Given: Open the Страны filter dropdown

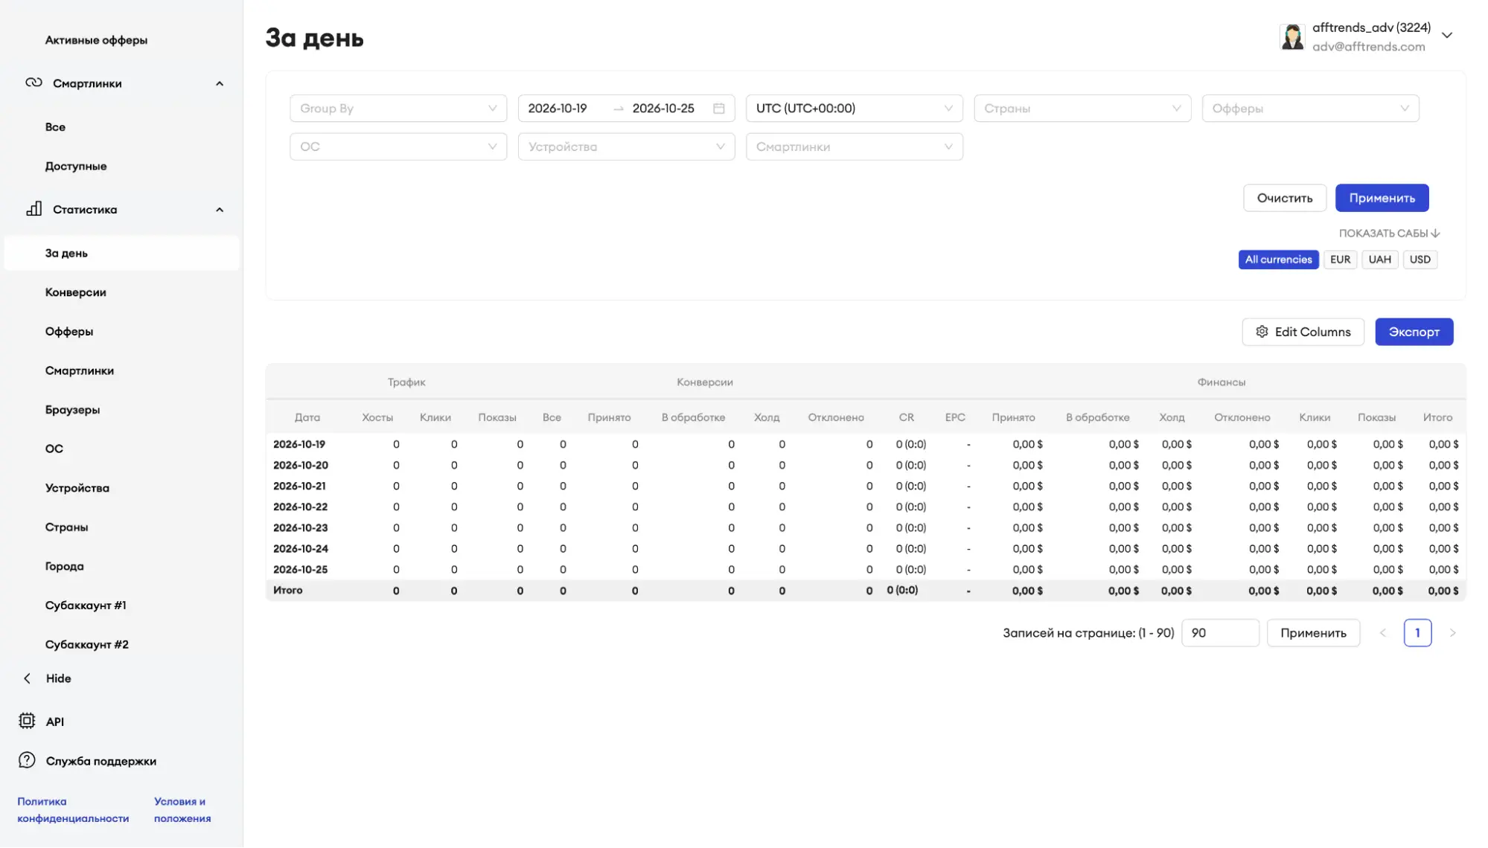Looking at the screenshot, I should (x=1082, y=109).
